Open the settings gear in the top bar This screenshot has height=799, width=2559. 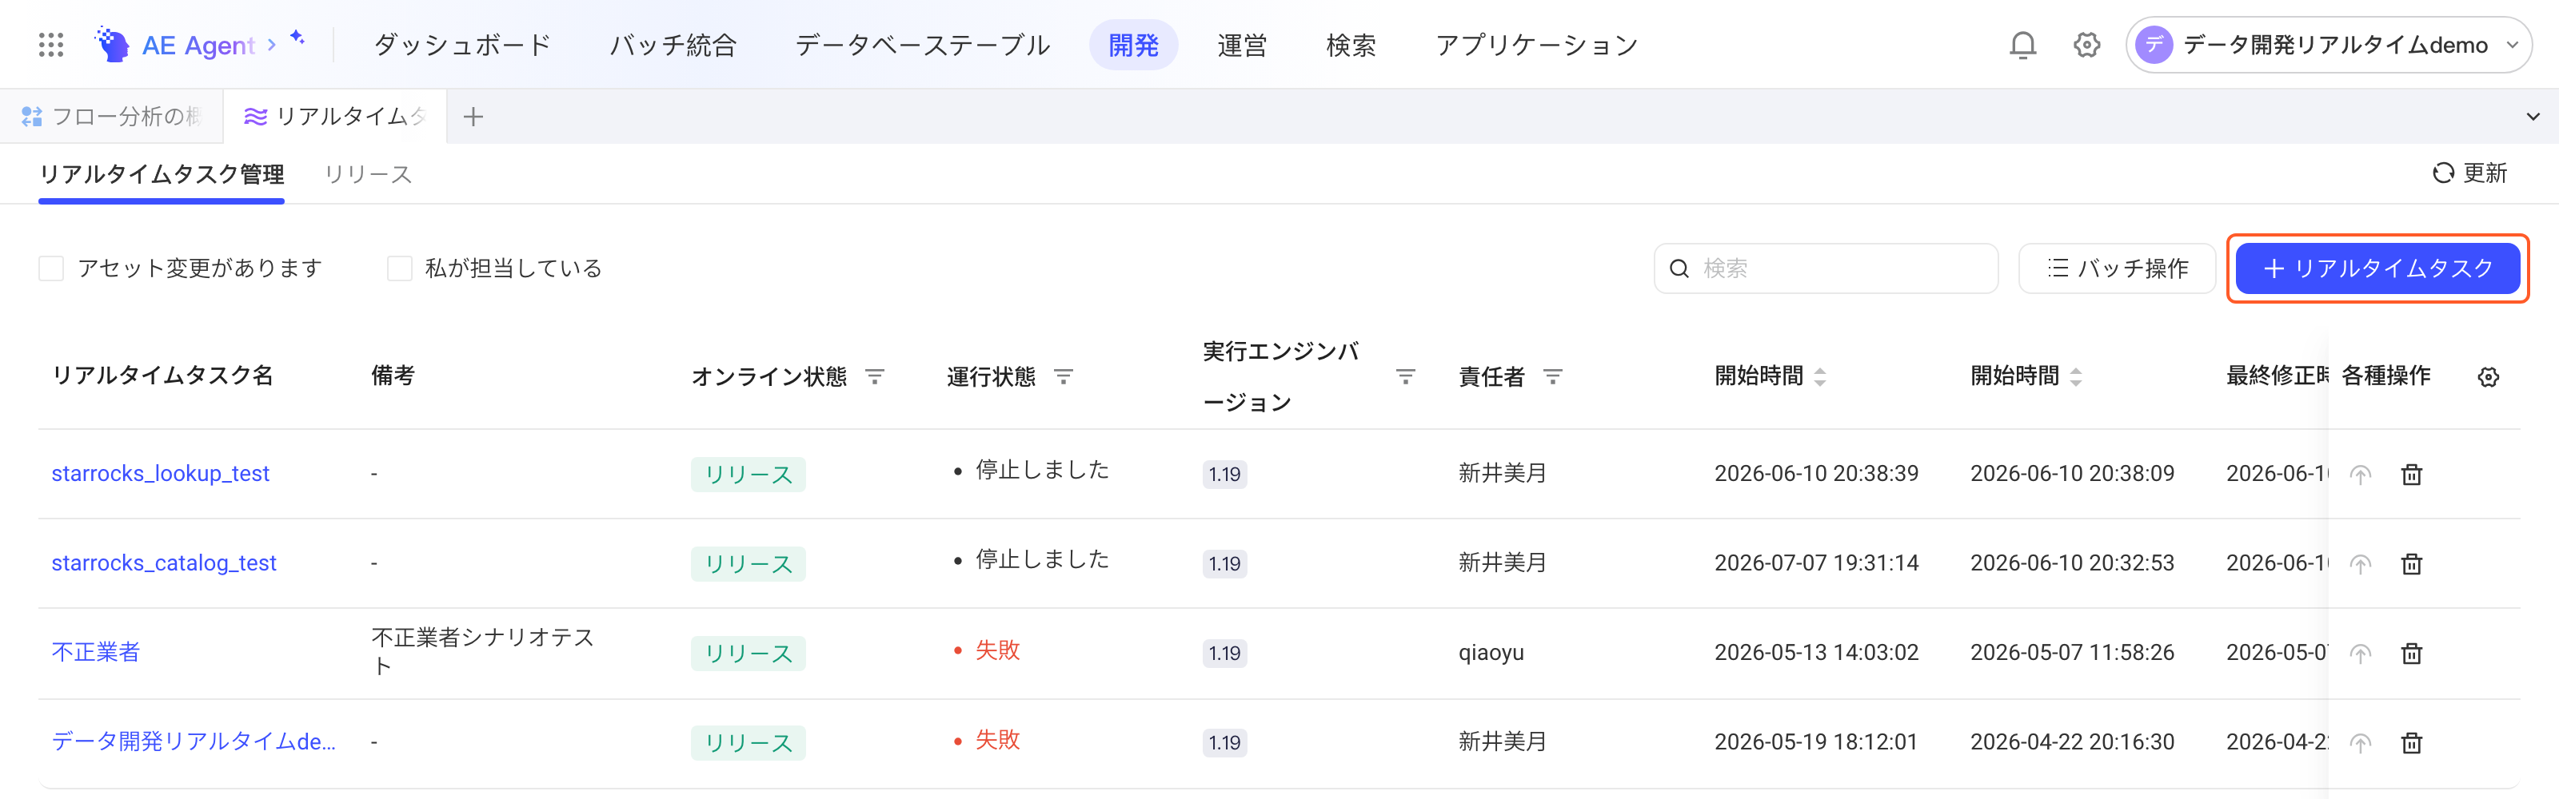click(x=2087, y=45)
